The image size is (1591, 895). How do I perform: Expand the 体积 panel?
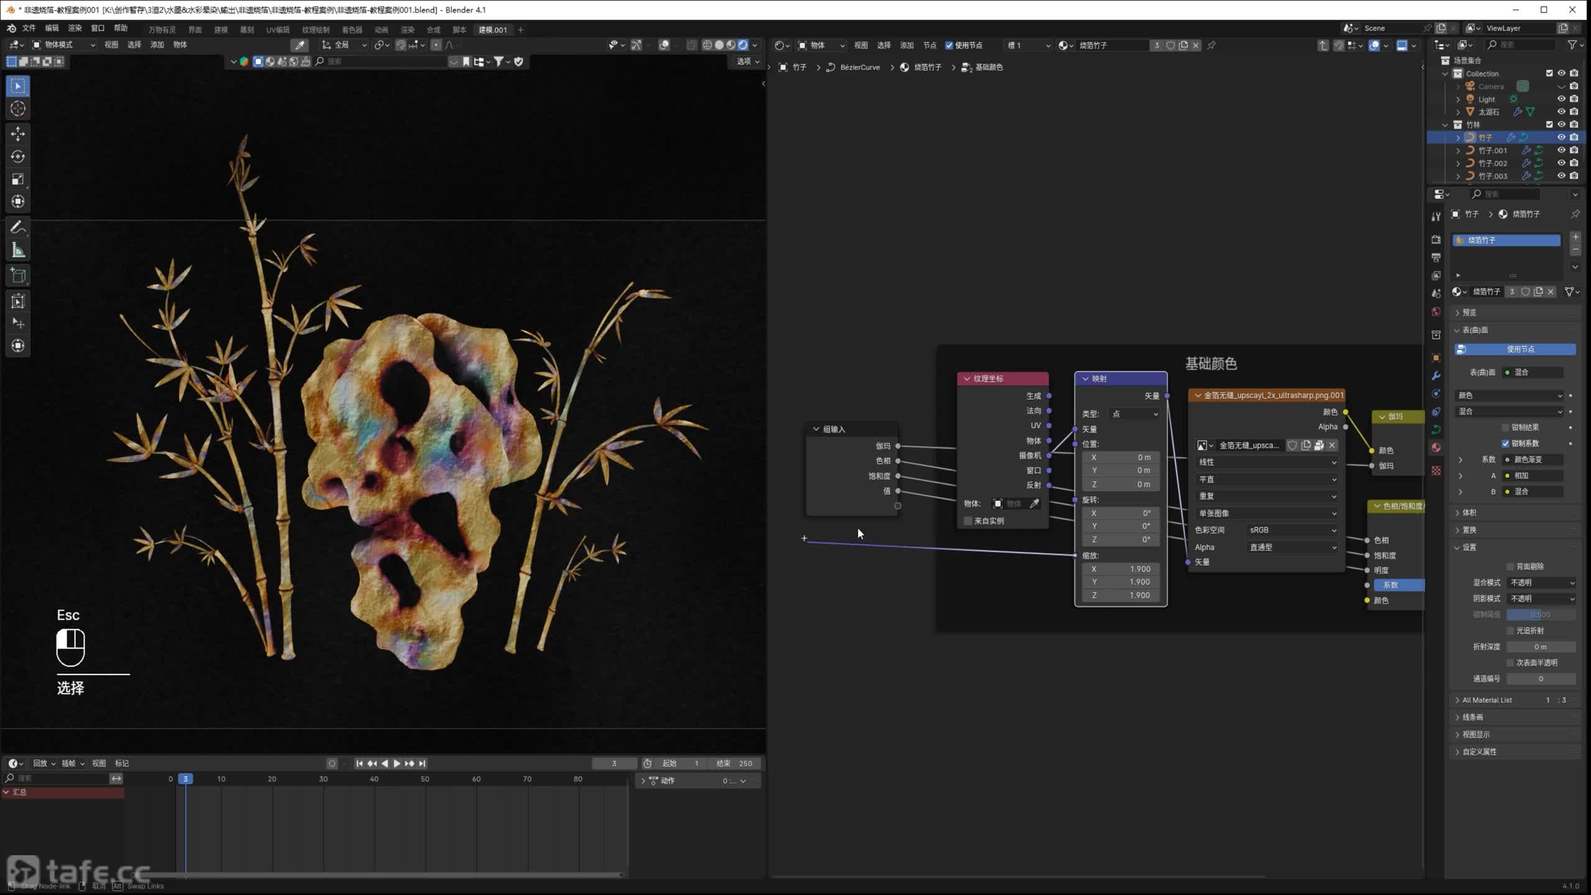tap(1469, 513)
